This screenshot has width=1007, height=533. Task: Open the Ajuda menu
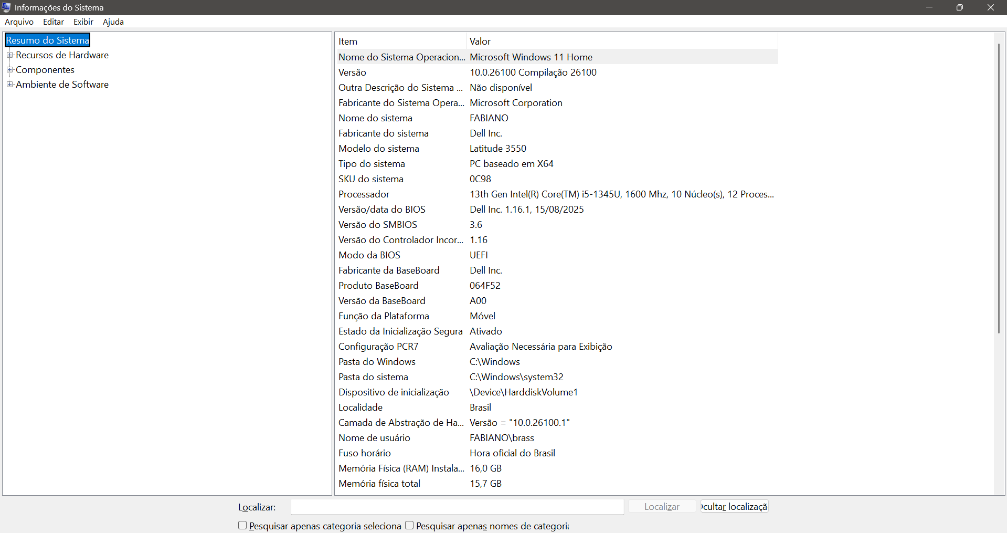(113, 22)
